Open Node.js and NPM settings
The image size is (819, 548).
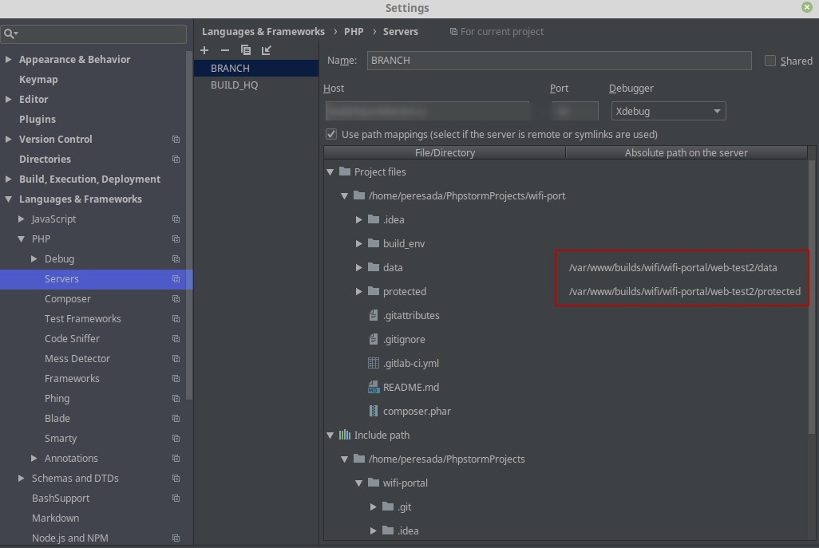click(x=70, y=538)
